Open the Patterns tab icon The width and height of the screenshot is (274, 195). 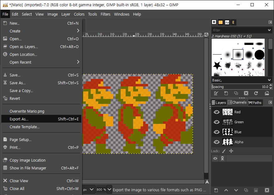220,22
